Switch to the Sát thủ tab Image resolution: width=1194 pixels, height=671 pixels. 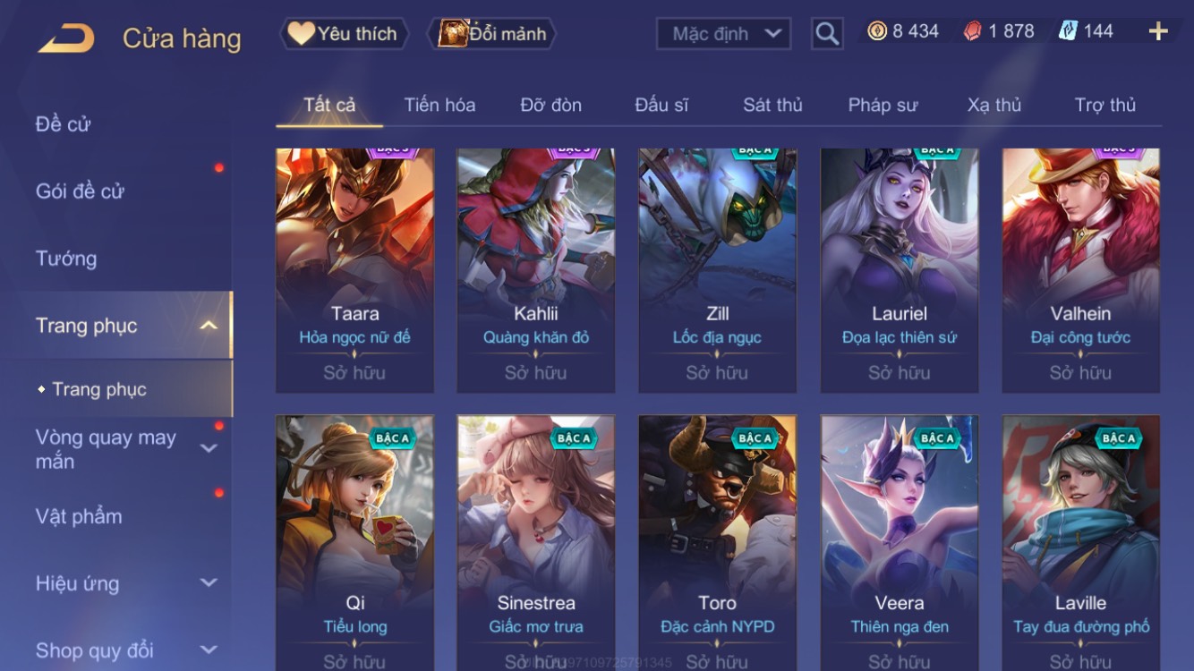(772, 105)
